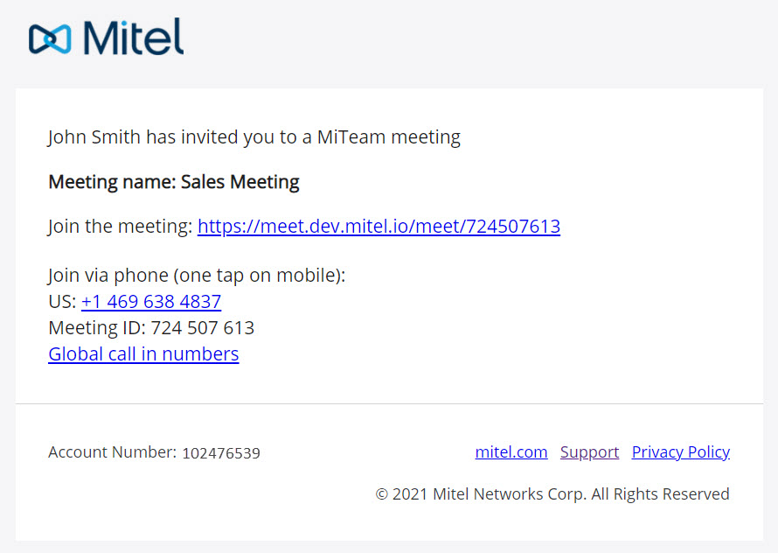Click the John Smith invitation sentence
This screenshot has height=553, width=778.
(x=254, y=137)
